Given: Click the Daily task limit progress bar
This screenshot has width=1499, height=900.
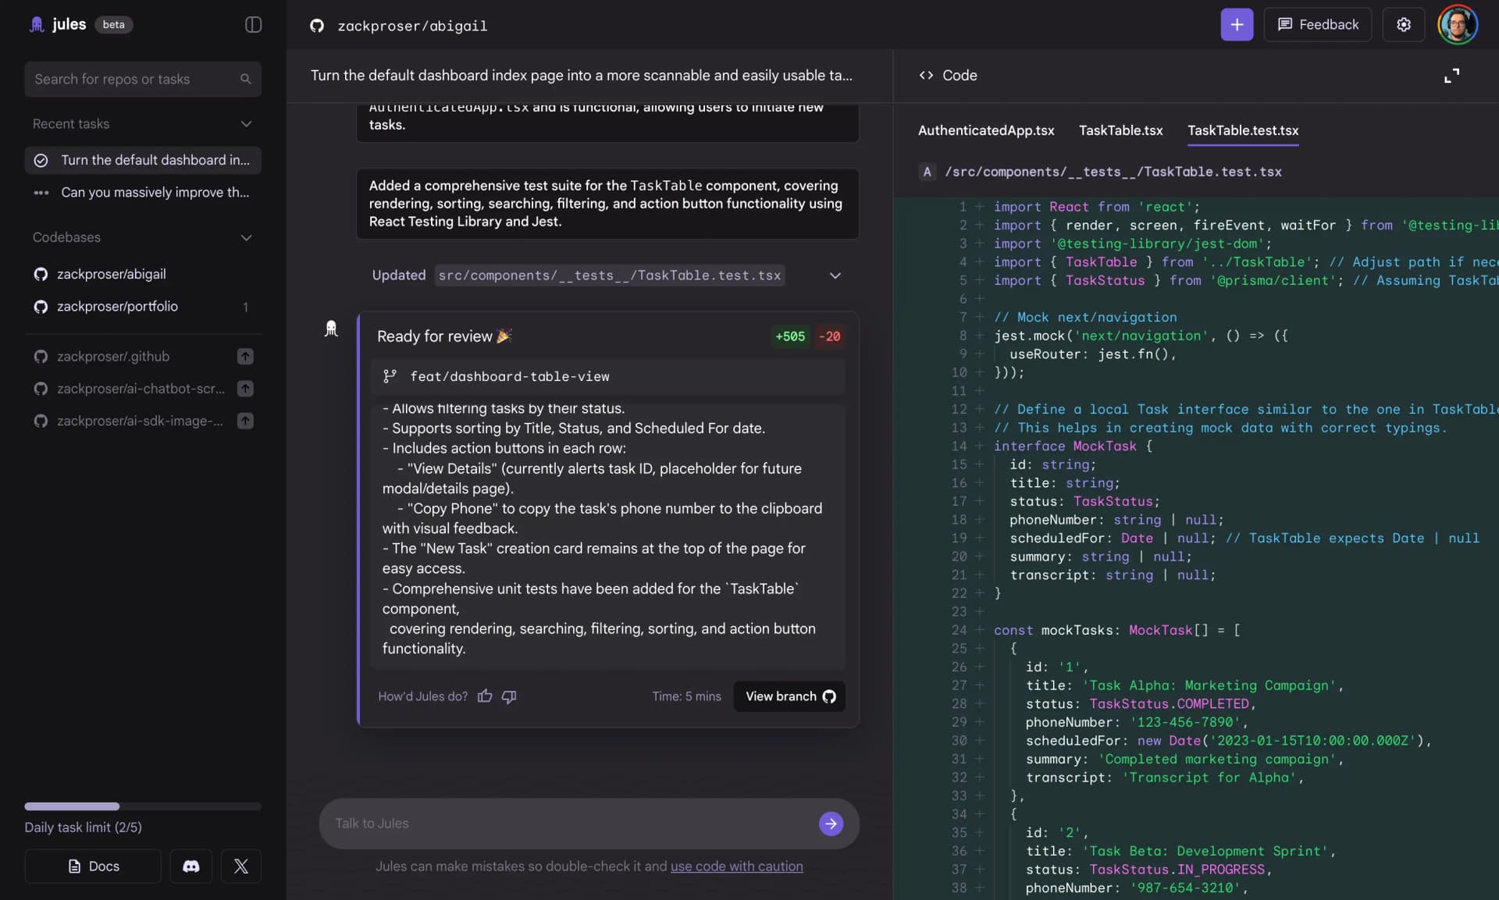Looking at the screenshot, I should pyautogui.click(x=143, y=806).
